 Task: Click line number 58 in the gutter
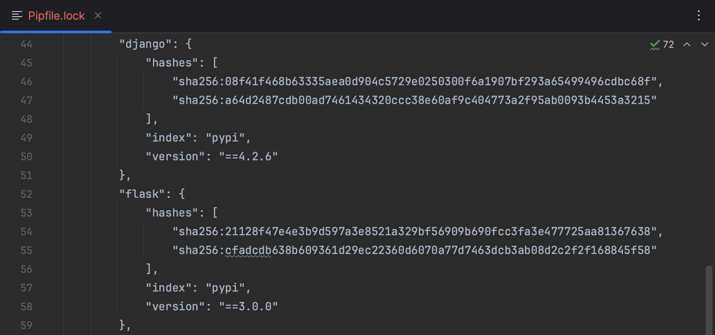[x=26, y=306]
